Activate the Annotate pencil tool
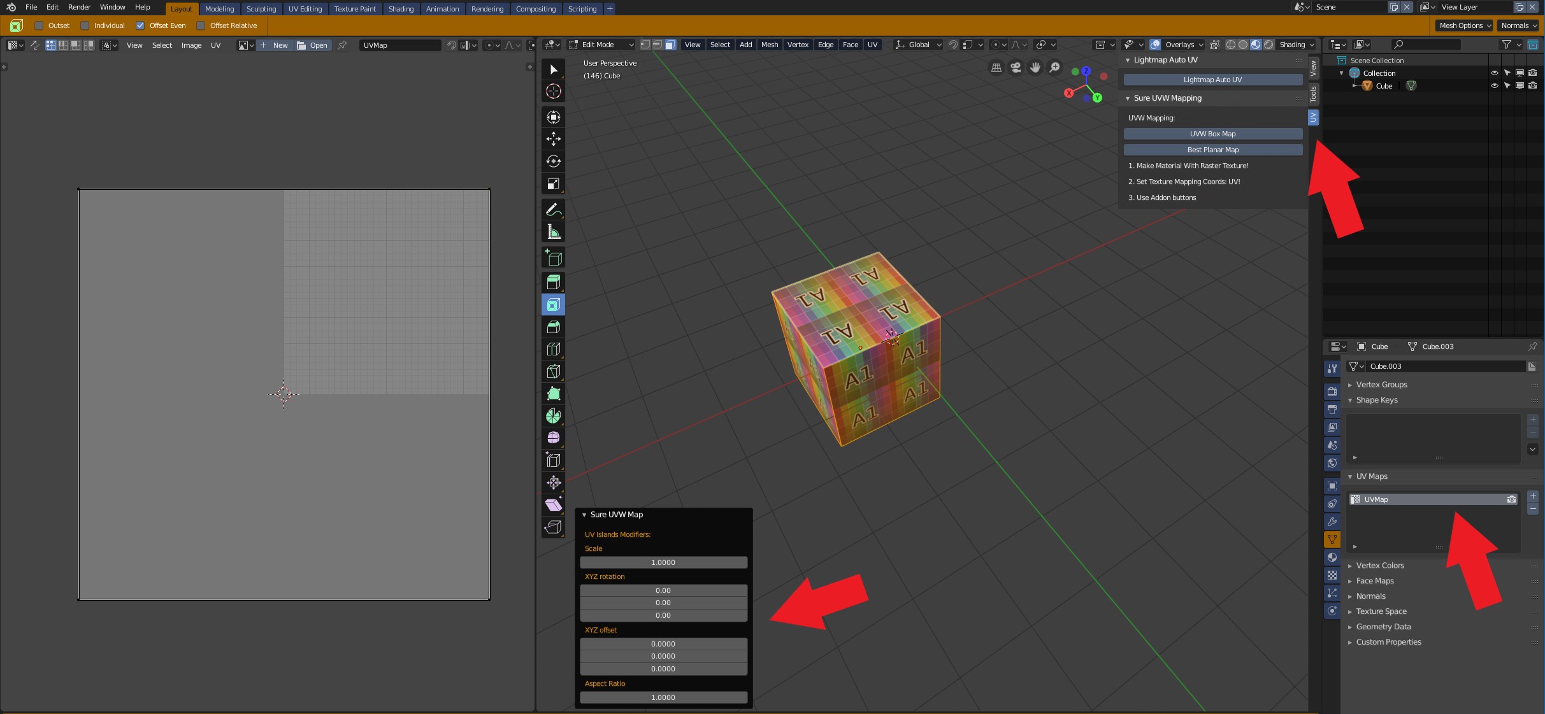Viewport: 1545px width, 714px height. tap(553, 210)
